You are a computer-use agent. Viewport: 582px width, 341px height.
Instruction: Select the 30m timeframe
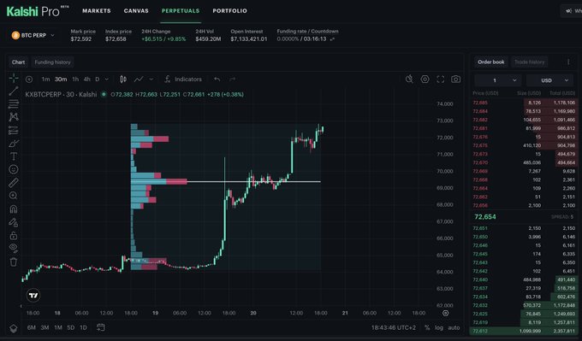[x=61, y=79]
